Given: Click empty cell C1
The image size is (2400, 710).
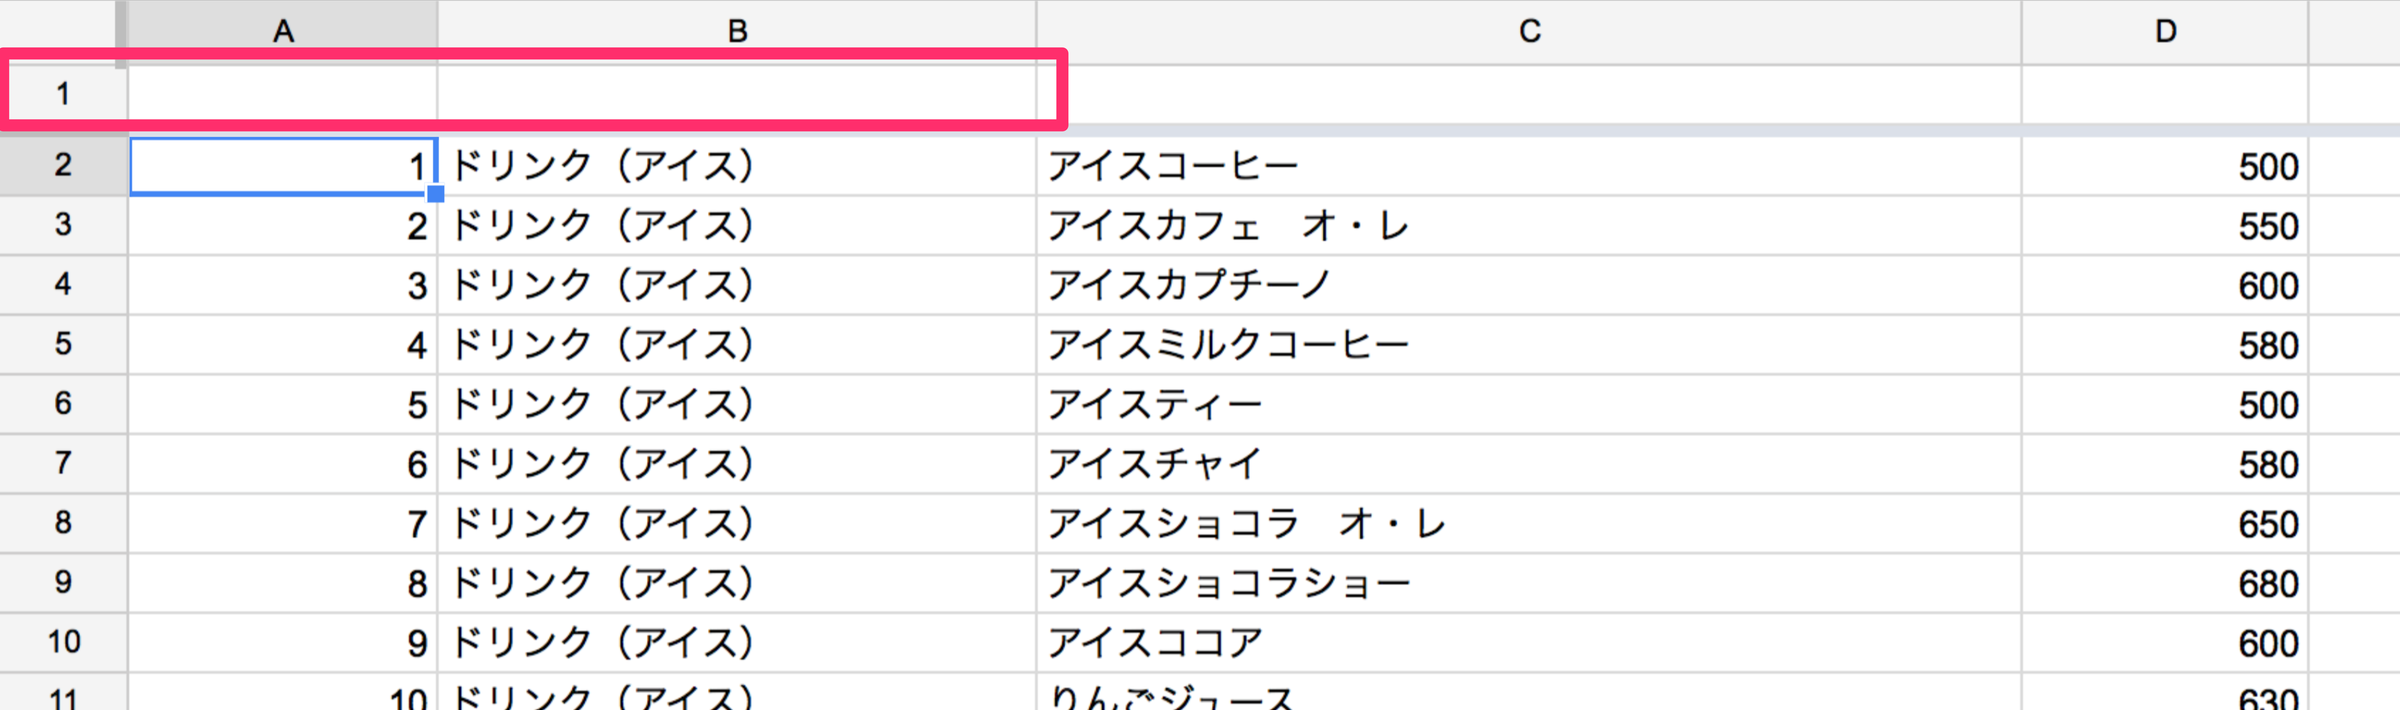Looking at the screenshot, I should coord(1529,93).
